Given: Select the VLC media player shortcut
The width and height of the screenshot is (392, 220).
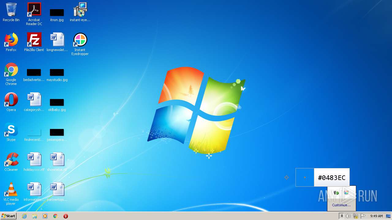Looking at the screenshot, I should 11,194.
